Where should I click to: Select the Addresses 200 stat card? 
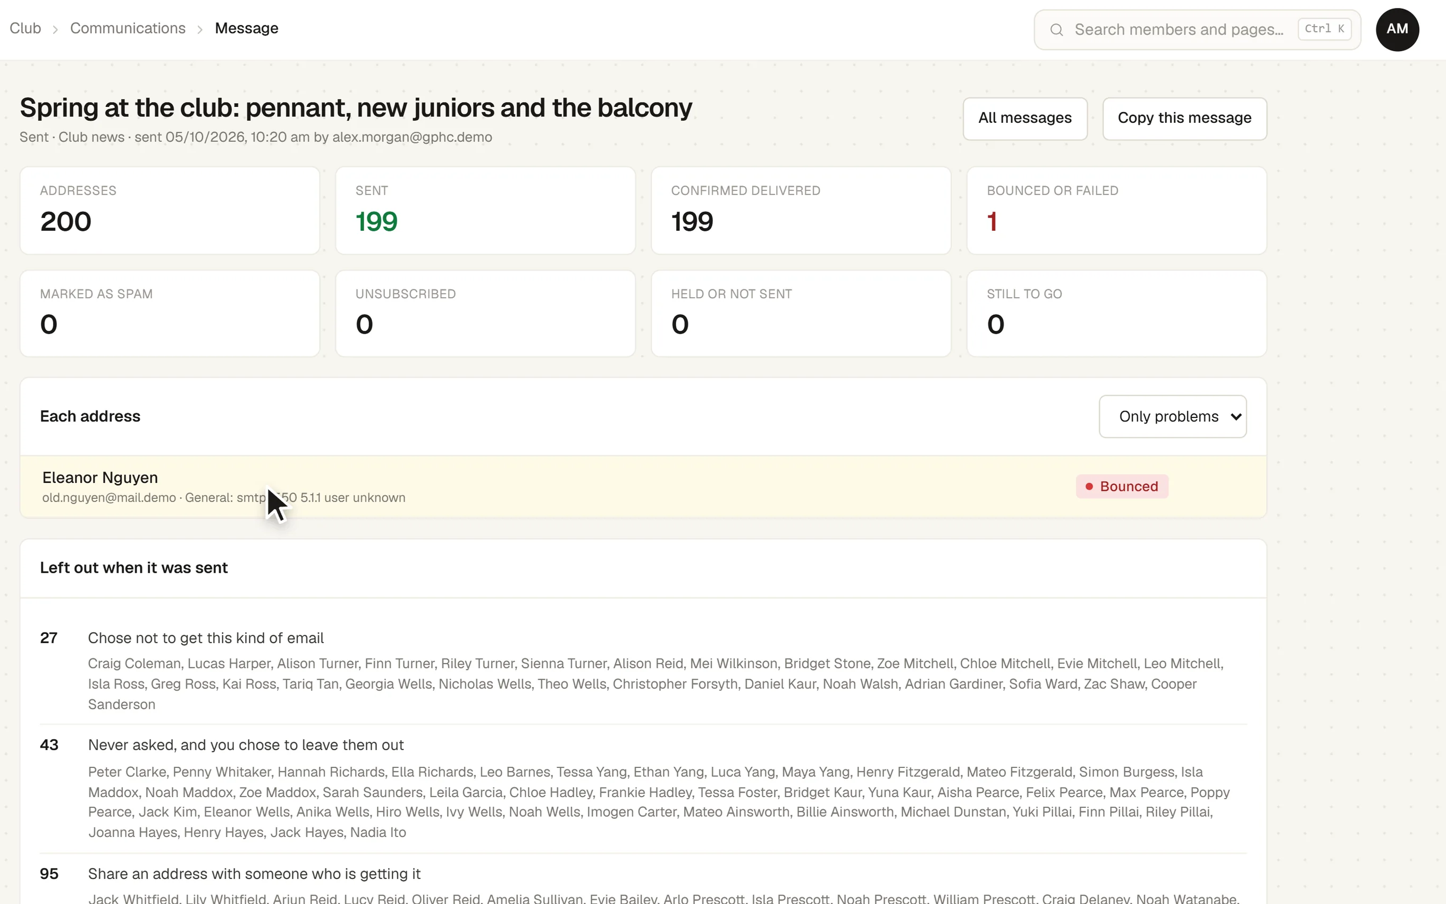click(170, 211)
